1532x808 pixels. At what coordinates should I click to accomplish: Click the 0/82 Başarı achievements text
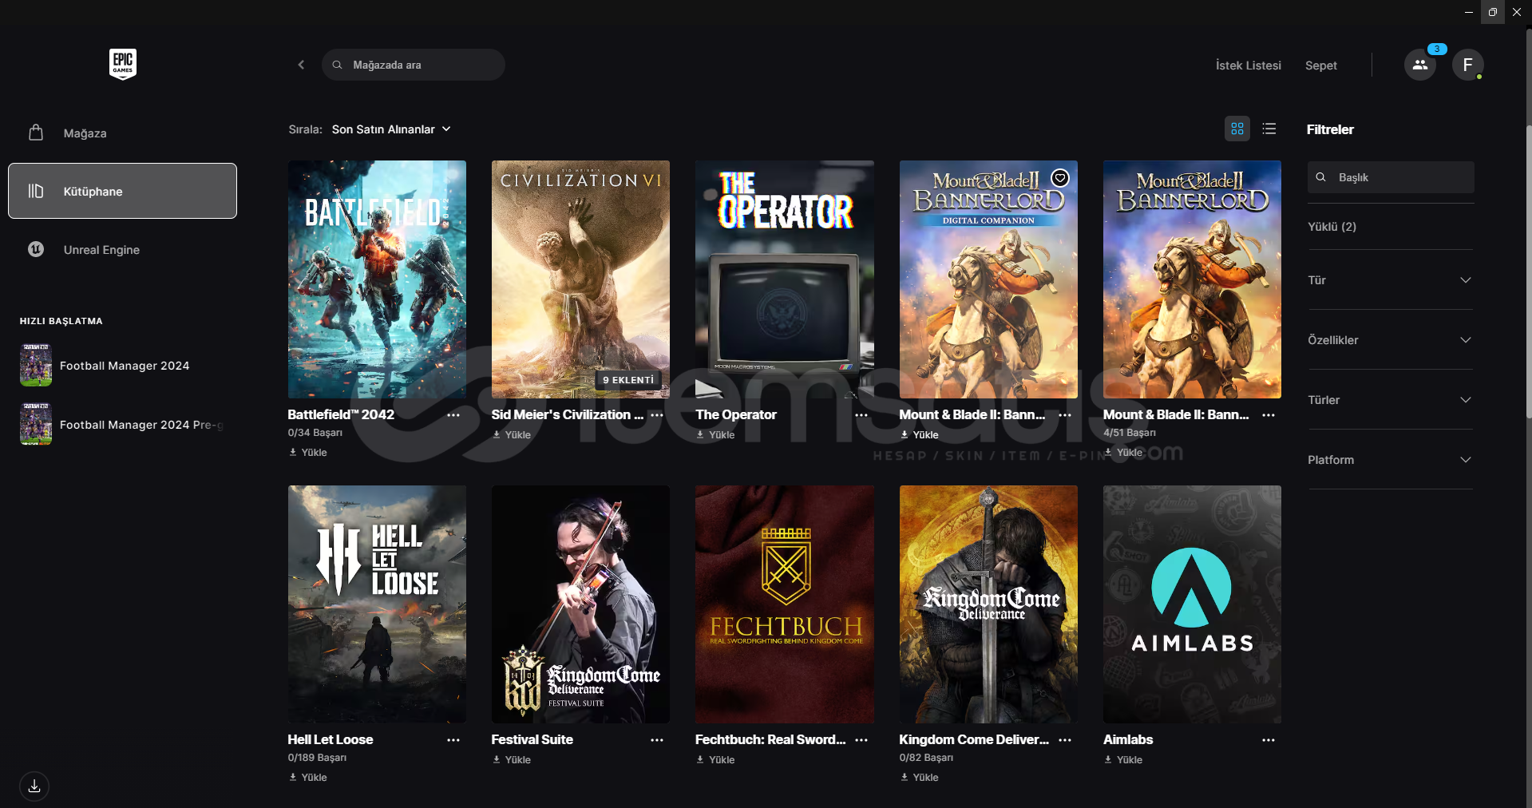[x=926, y=758]
